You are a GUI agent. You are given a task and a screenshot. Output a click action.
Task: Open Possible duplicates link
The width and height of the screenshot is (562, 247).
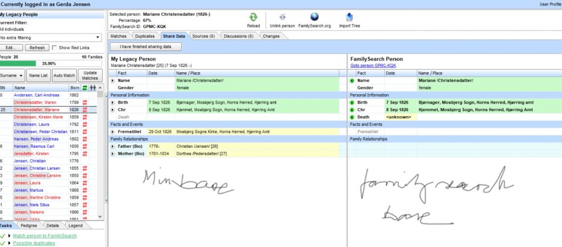[34, 243]
